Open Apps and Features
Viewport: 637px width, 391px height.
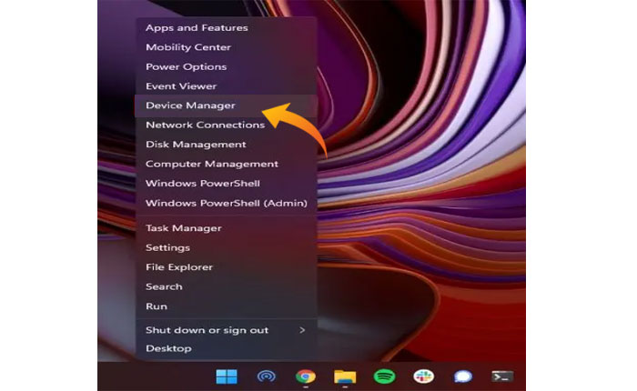point(197,28)
